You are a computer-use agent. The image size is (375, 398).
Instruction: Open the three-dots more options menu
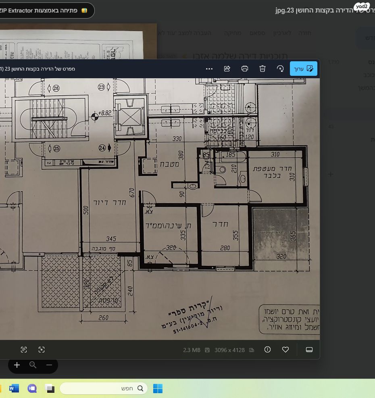[209, 69]
